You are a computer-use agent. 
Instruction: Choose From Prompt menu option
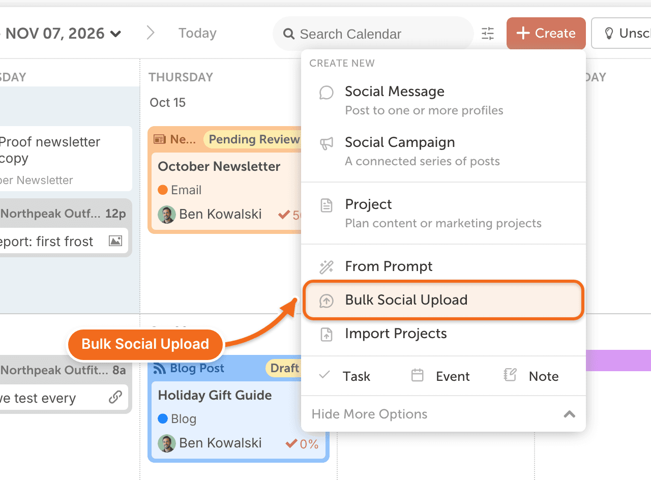443,266
